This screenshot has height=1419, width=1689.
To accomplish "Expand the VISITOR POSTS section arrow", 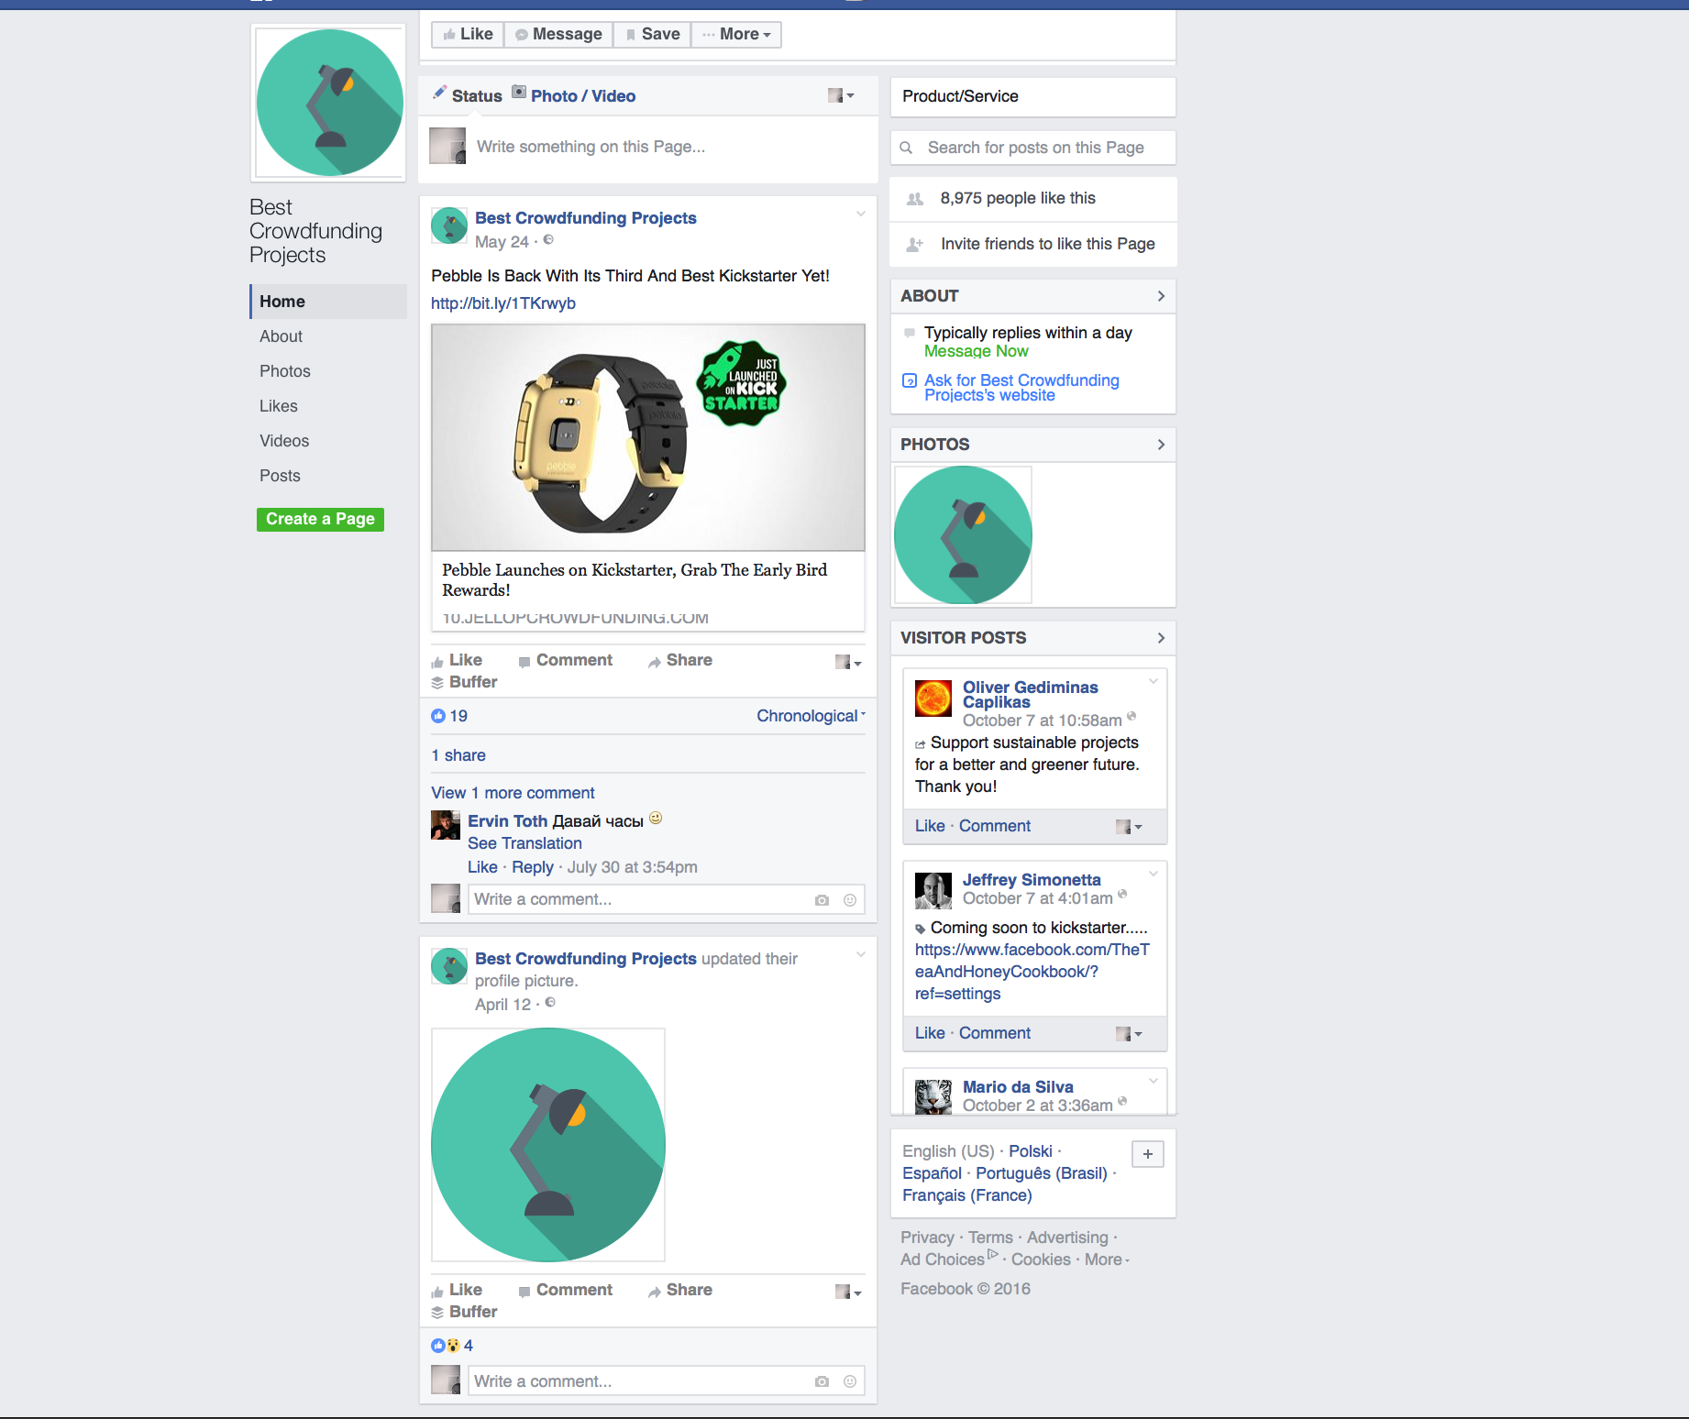I will click(1161, 638).
